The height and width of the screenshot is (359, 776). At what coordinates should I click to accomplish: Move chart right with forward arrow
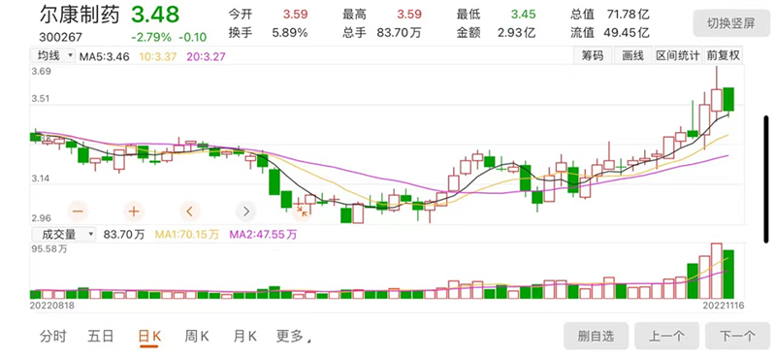[245, 212]
